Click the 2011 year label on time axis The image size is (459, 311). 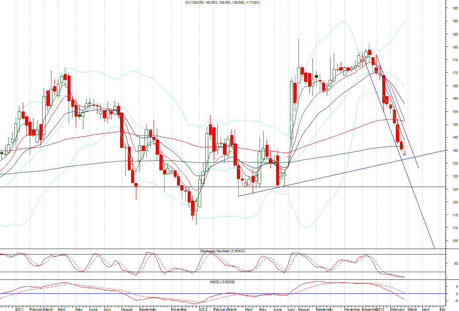(x=20, y=309)
